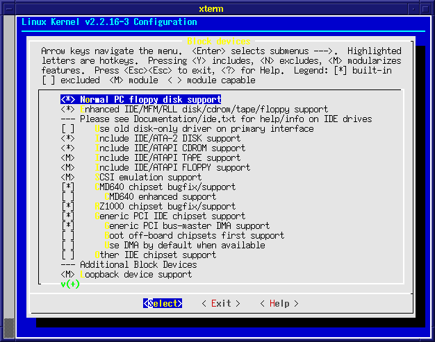The width and height of the screenshot is (435, 342).
Task: Toggle Use old disk-only driver checkbox
Action: (67, 129)
